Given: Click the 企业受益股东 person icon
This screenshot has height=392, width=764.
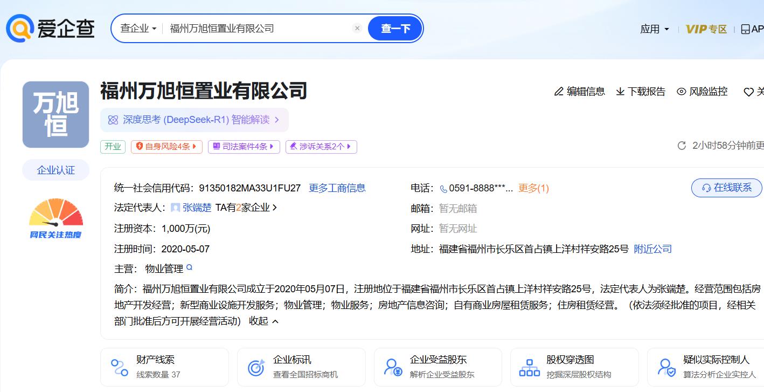Looking at the screenshot, I should 393,367.
